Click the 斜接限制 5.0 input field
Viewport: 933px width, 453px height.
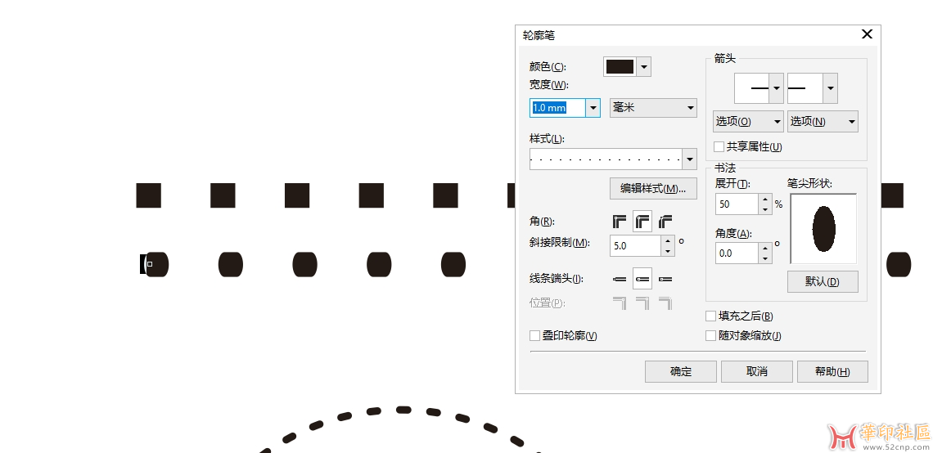(x=635, y=245)
